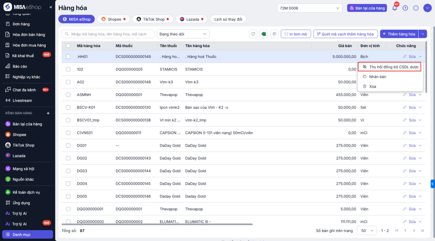Viewport: 435px width, 241px height.
Task: Add a sales channel with plus icon
Action: click(x=48, y=114)
